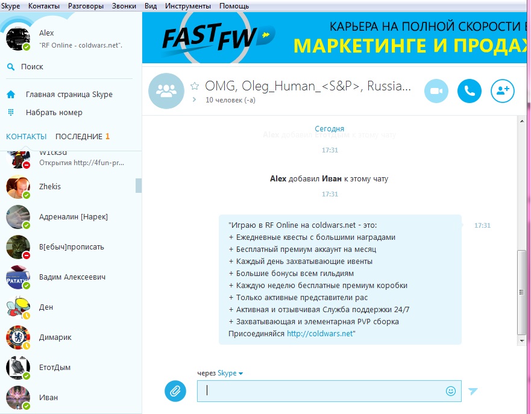Viewport: 531px width, 414px height.
Task: Open the Инструменты menu
Action: tap(188, 6)
